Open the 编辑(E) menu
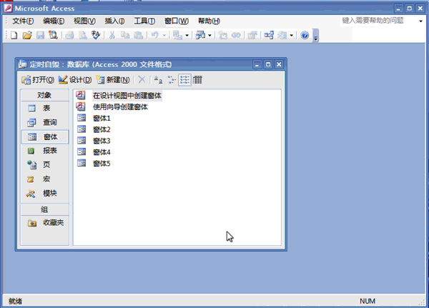The image size is (429, 308). coord(54,21)
